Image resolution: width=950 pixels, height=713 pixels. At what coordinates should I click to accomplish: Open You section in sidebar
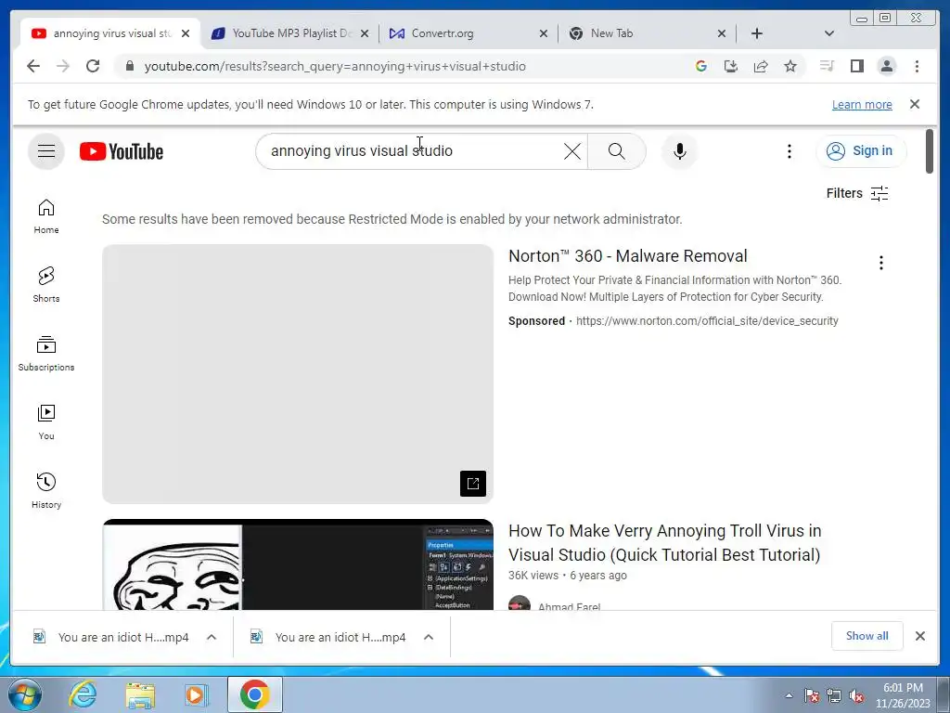click(46, 422)
